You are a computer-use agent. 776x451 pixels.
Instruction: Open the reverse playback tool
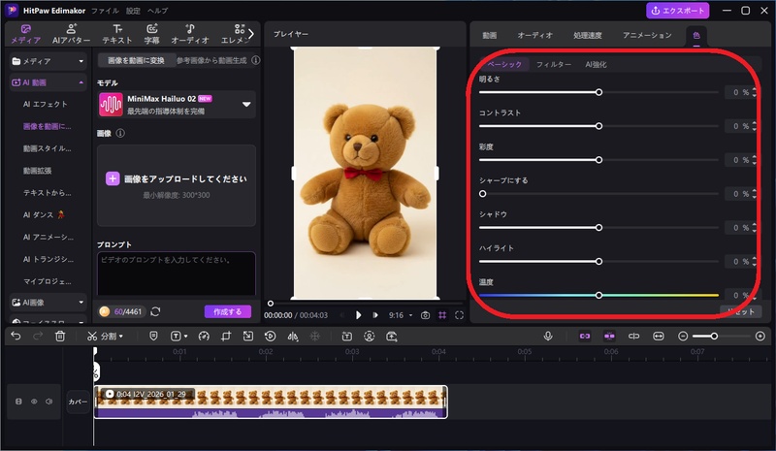pyautogui.click(x=271, y=337)
